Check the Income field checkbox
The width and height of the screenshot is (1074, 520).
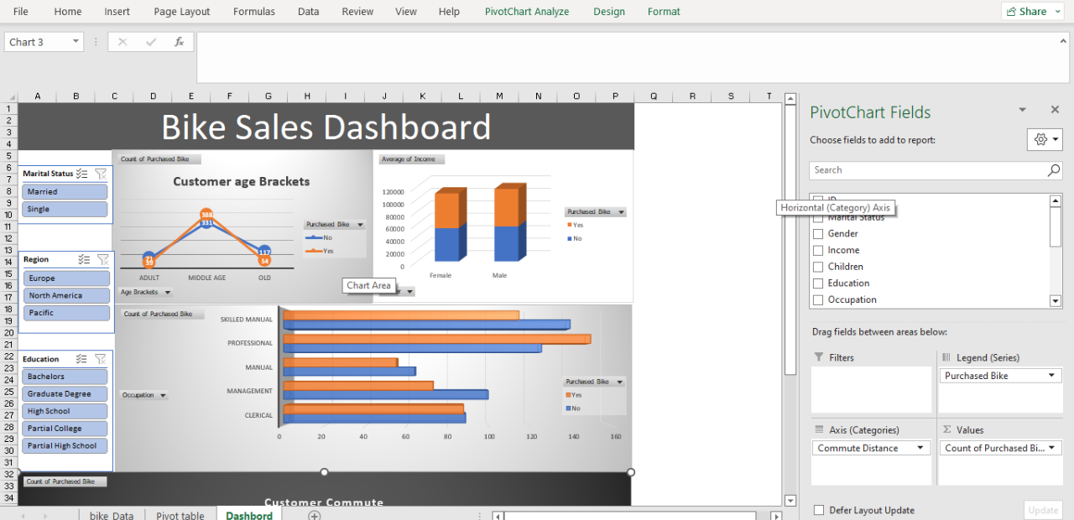pos(817,250)
